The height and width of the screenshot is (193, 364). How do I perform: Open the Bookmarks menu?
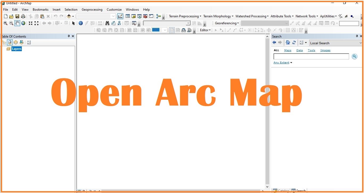pyautogui.click(x=40, y=9)
